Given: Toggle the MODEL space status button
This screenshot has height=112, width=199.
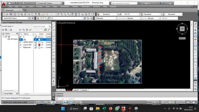Looking at the screenshot, I should click(149, 102).
